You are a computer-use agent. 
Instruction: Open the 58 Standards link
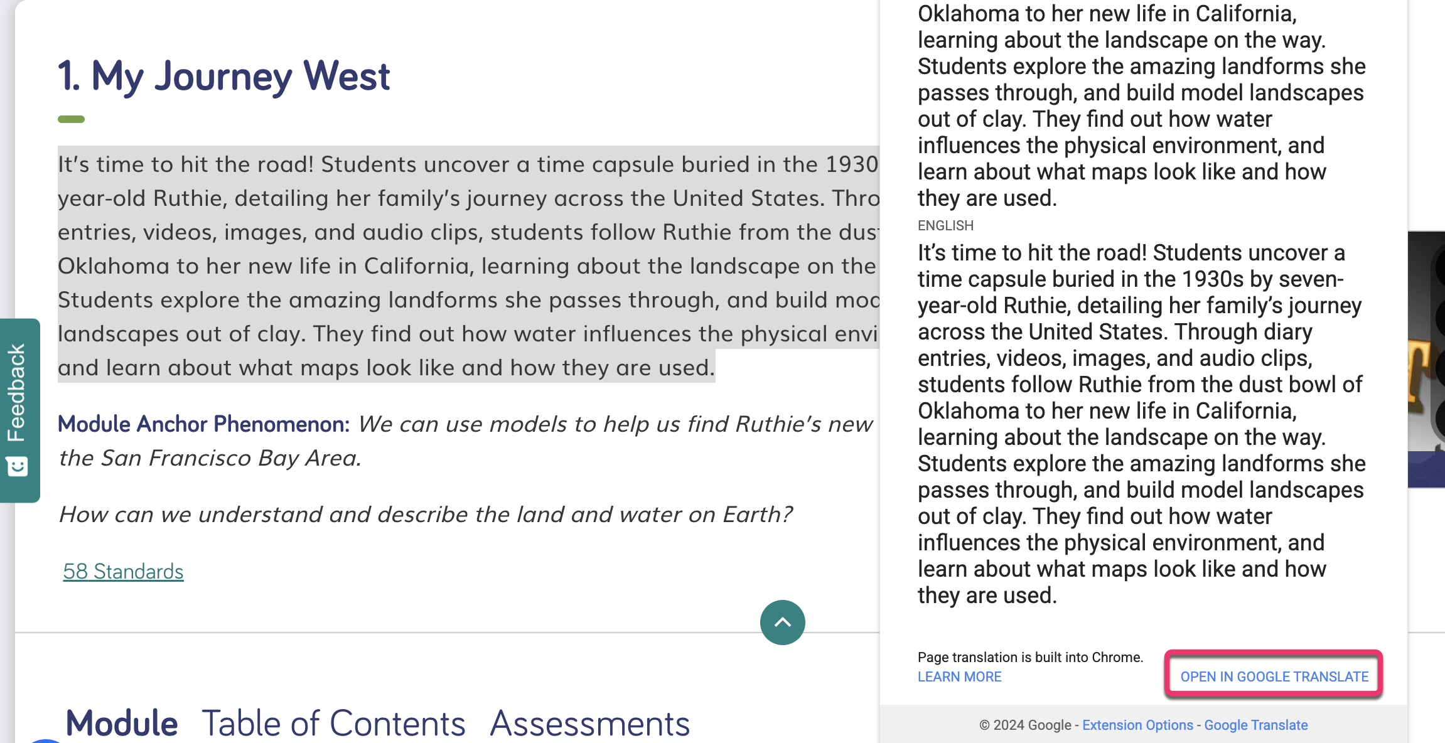(123, 571)
